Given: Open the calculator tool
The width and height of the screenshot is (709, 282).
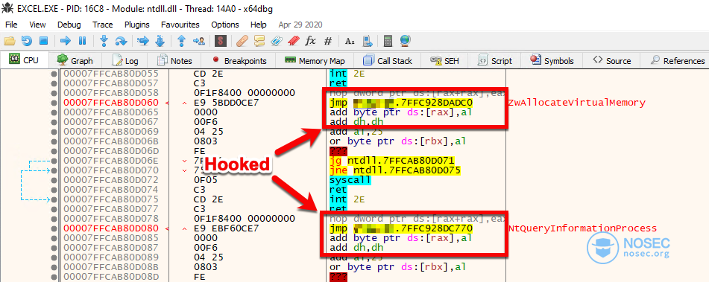Looking at the screenshot, I should coord(388,41).
